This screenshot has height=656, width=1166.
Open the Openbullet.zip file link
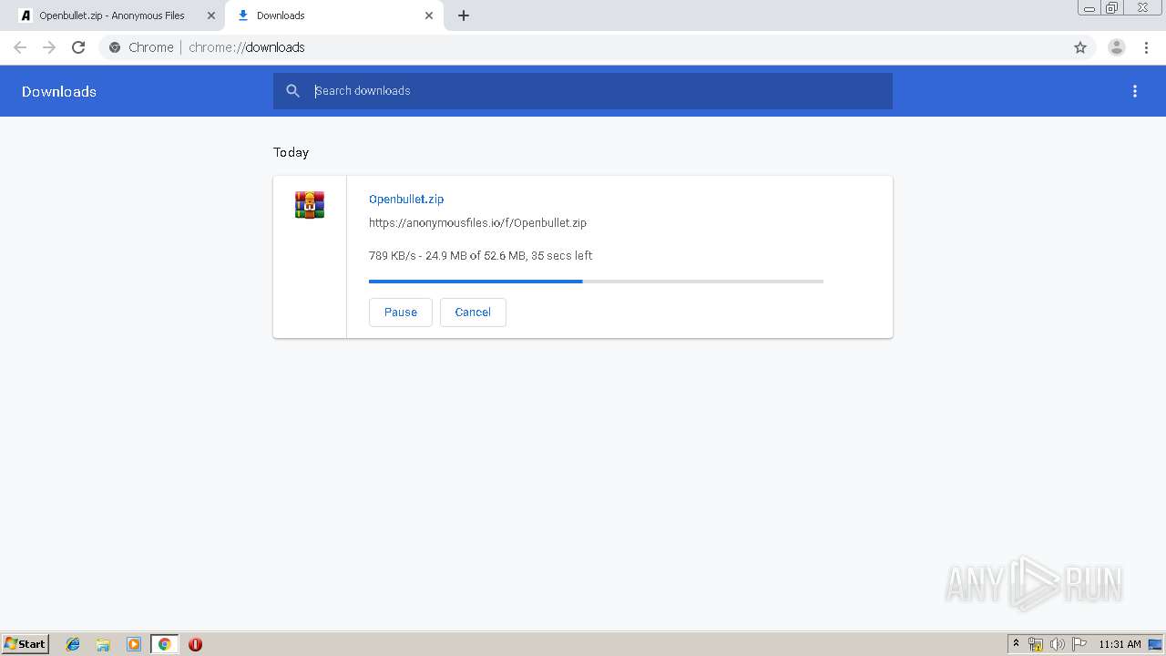click(x=406, y=199)
